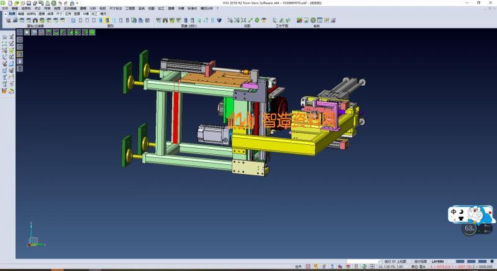Screen dimensions: 497x271
Task: Switch to the 标准 ribbon tab
Action: [12, 13]
